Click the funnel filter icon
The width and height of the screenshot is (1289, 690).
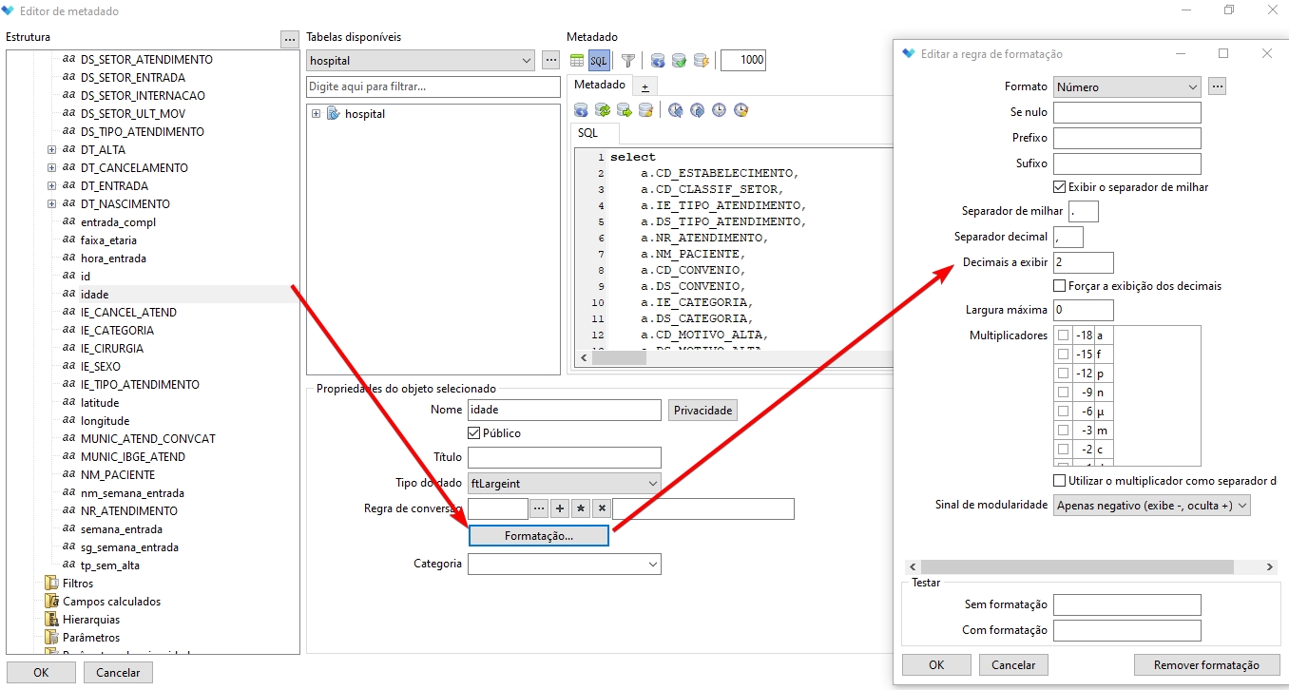(627, 61)
